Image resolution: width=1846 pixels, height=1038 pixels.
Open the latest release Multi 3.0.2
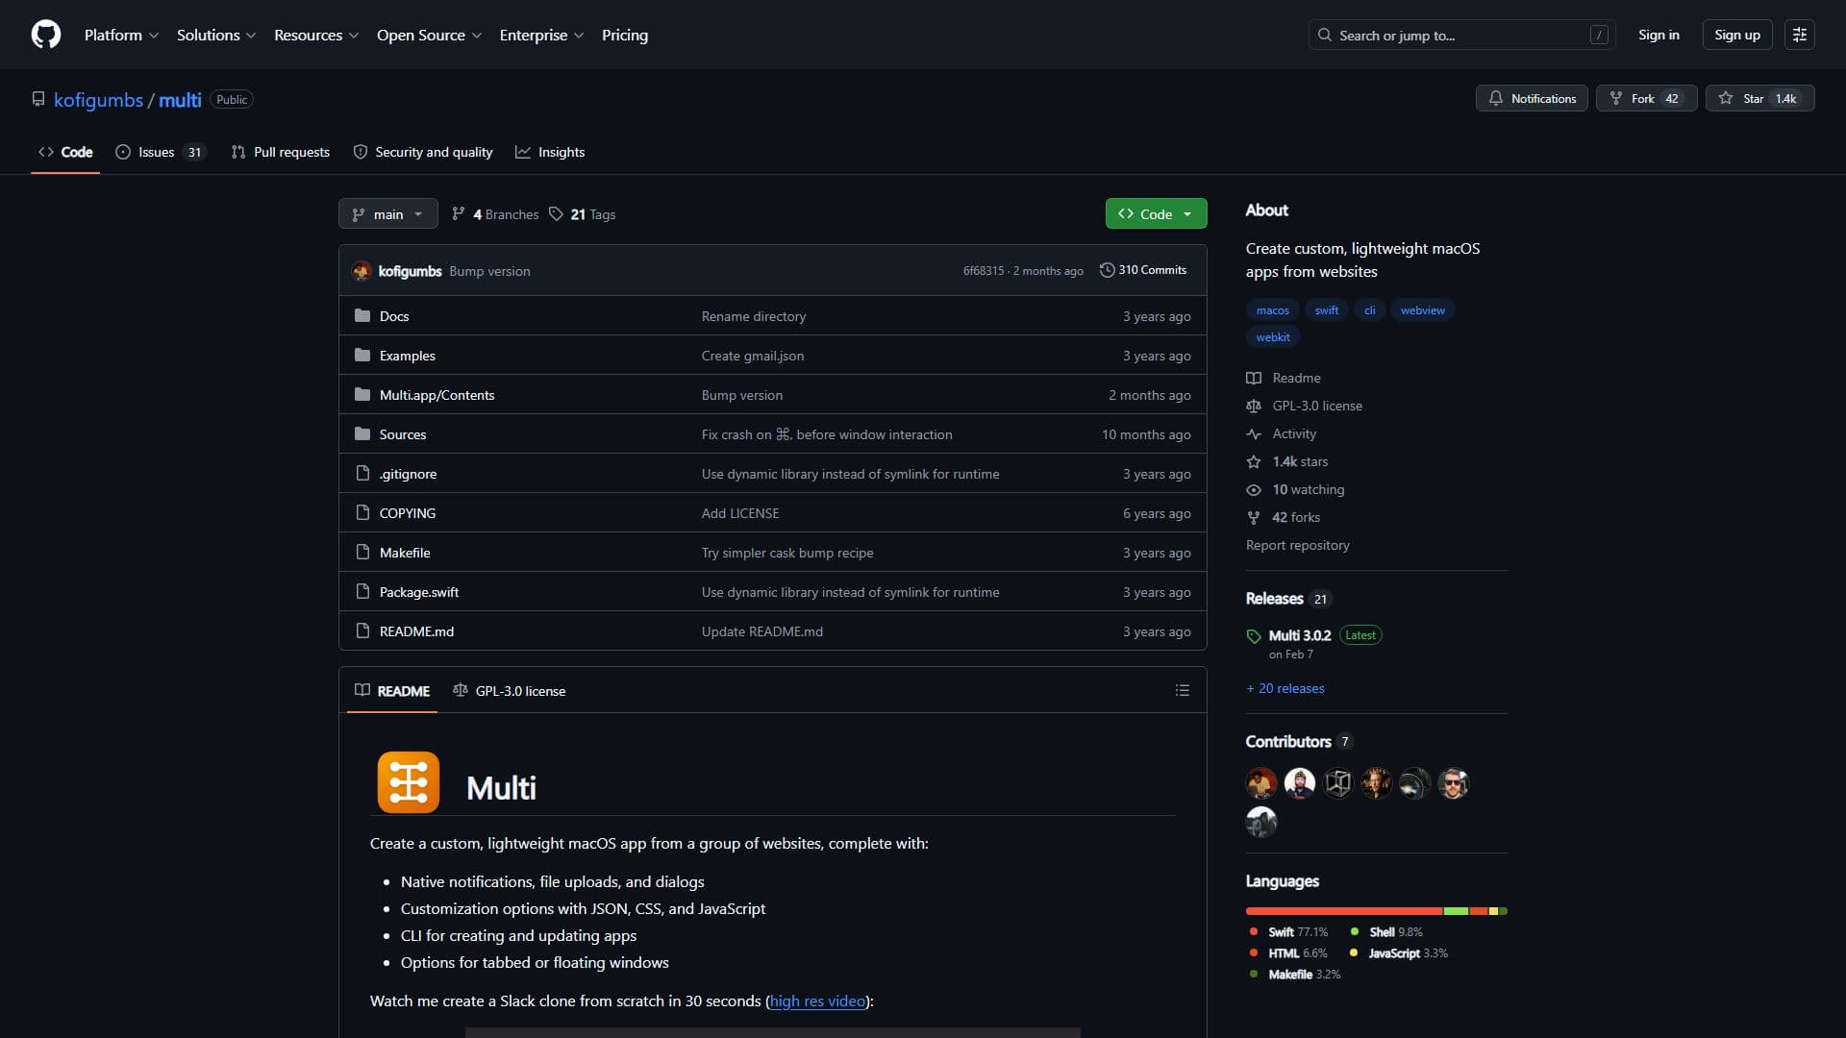click(1300, 635)
